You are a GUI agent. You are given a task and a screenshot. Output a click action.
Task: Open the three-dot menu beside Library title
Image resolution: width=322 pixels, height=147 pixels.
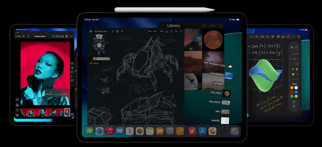(x=163, y=26)
